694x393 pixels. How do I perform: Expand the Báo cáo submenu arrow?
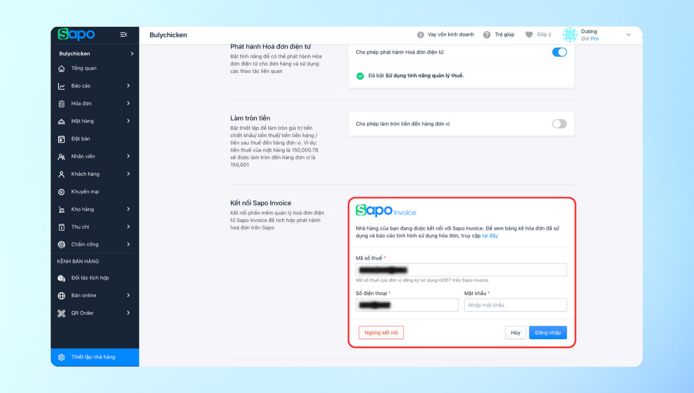coord(128,86)
